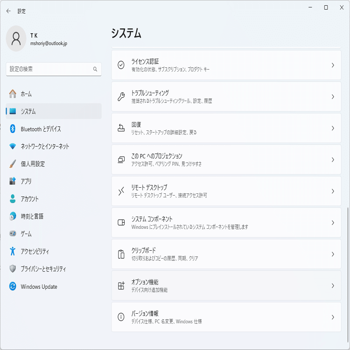The width and height of the screenshot is (350, 350).
Task: Click the ネットワークとインターネット Wi-Fi icon
Action: point(13,147)
